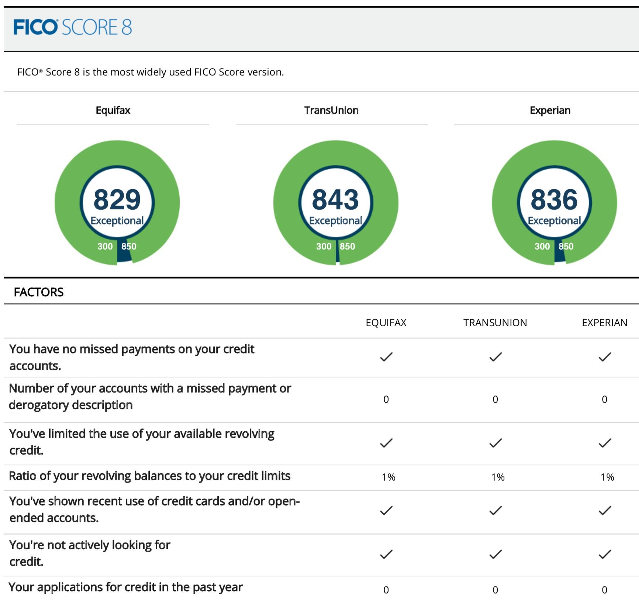Click 'You're not actively looking for credit' text

[90, 553]
